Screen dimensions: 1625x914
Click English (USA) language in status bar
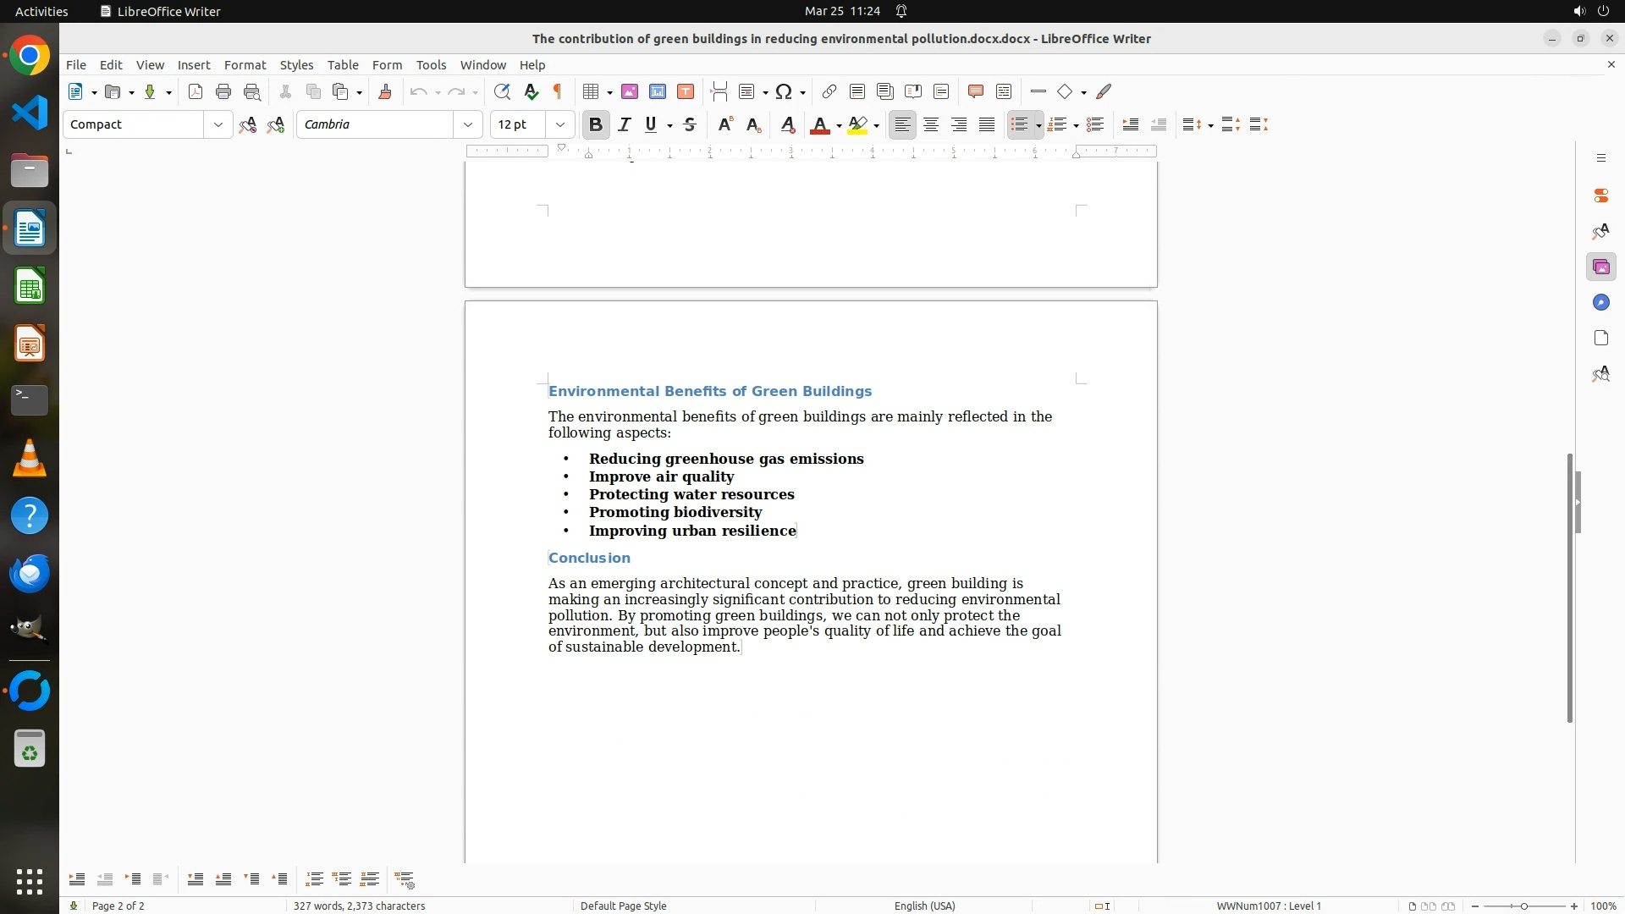click(x=924, y=906)
